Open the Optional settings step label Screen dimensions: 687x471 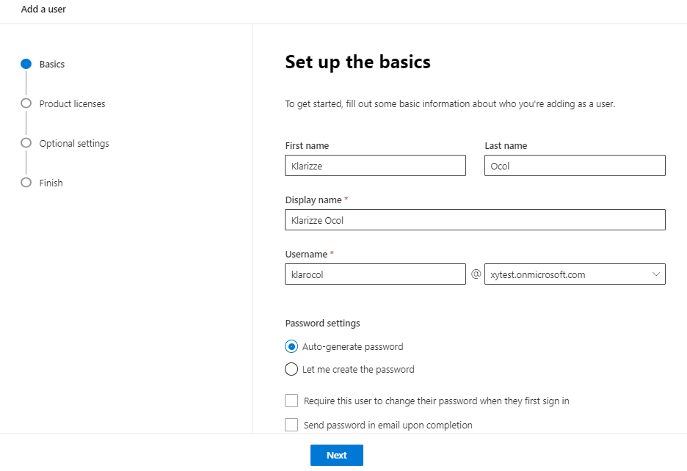pos(74,144)
